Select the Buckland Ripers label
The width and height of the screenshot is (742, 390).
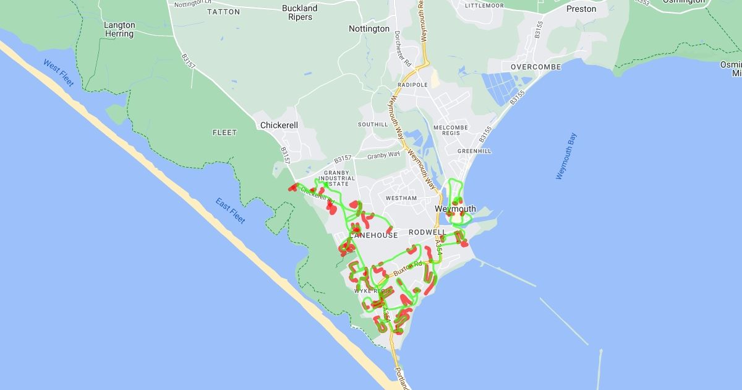tap(300, 12)
